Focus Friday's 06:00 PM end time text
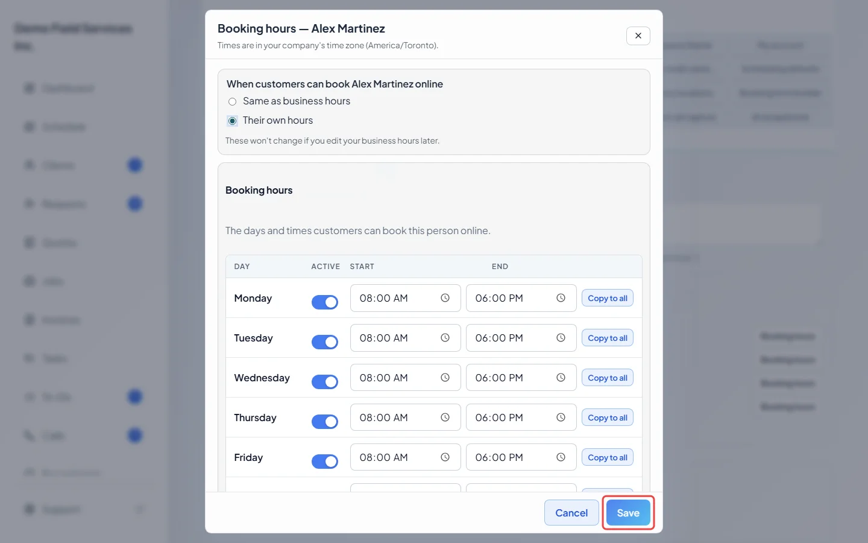This screenshot has width=868, height=543. tap(499, 457)
